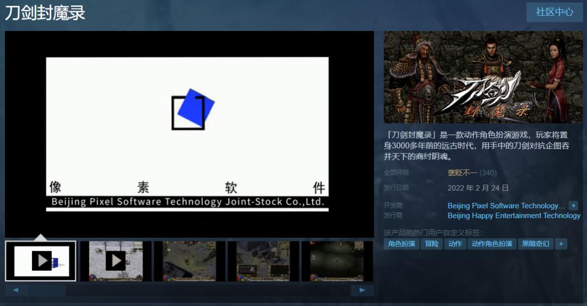Select the 角色扮演 tag
Screen dimensions: 587x306
coord(401,244)
